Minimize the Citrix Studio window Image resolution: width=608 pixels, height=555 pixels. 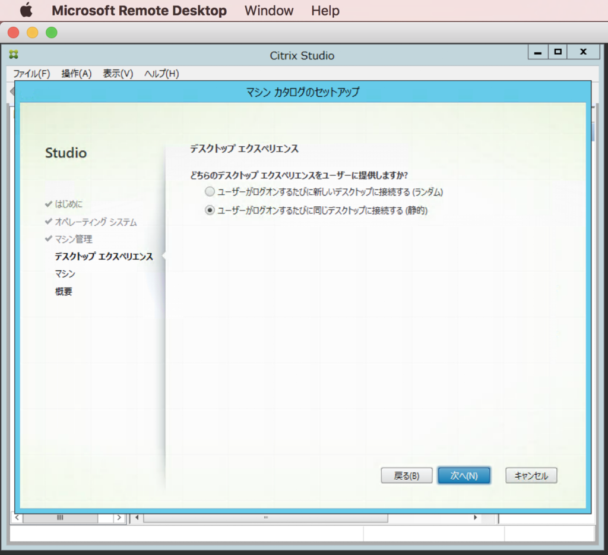[x=538, y=52]
